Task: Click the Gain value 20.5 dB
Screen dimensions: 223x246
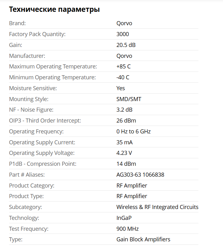Action: (126, 45)
